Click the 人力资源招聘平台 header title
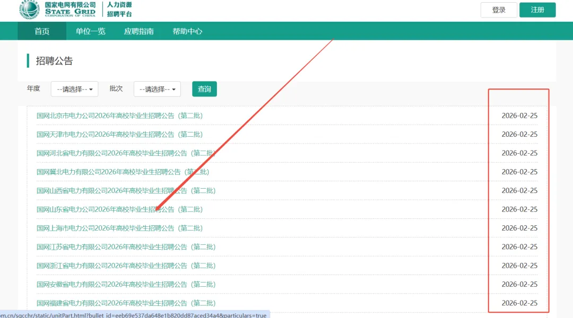Image resolution: width=573 pixels, height=318 pixels. point(119,10)
